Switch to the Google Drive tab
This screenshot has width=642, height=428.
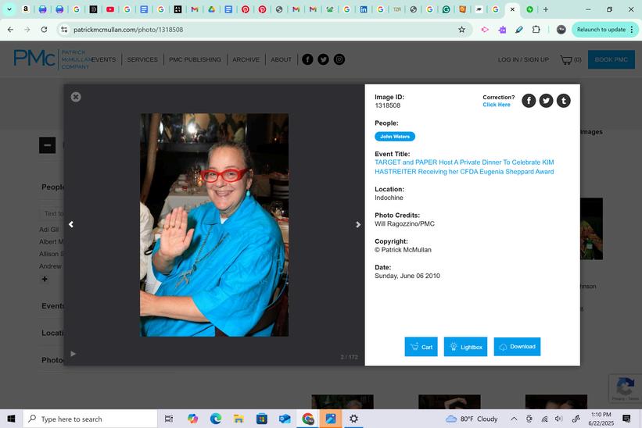click(212, 9)
